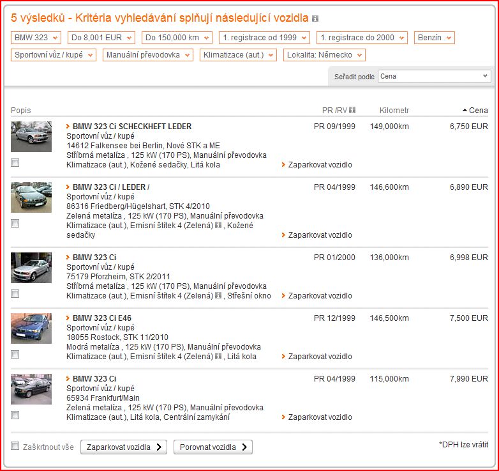The width and height of the screenshot is (499, 471).
Task: Click the PR 01/2000 registration value
Action: (x=334, y=257)
